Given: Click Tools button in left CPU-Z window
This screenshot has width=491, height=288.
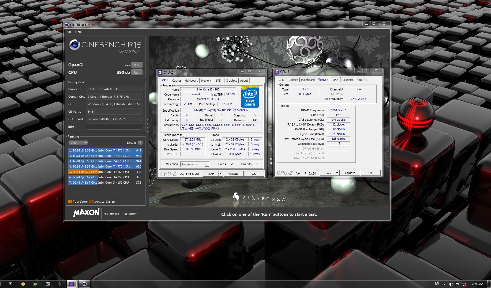Looking at the screenshot, I should (x=211, y=174).
